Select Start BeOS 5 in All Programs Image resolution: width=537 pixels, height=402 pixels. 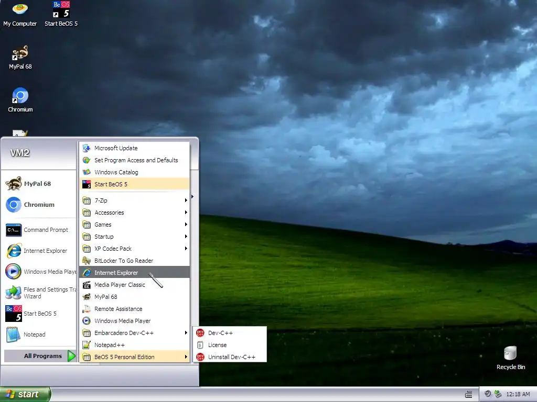click(135, 184)
